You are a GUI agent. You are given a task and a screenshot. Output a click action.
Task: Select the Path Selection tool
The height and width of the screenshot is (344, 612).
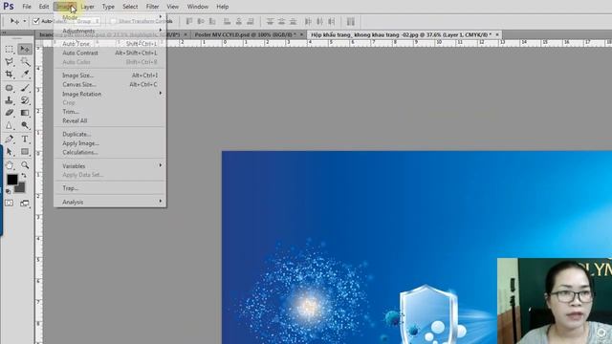coord(10,152)
